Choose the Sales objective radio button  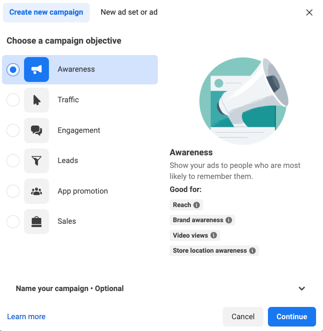[x=13, y=221]
